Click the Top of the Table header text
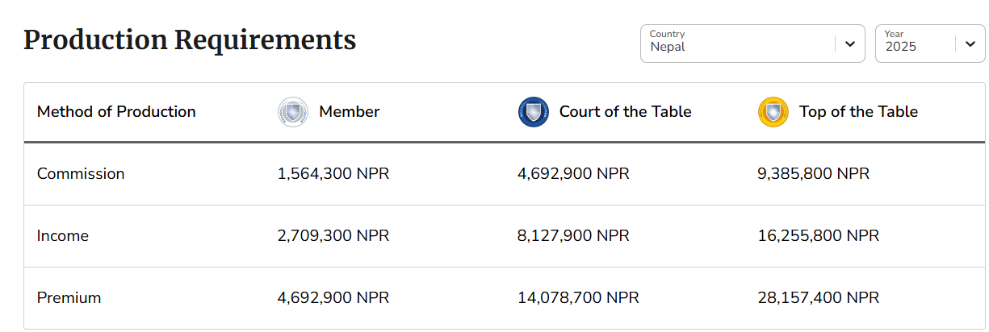 (858, 112)
